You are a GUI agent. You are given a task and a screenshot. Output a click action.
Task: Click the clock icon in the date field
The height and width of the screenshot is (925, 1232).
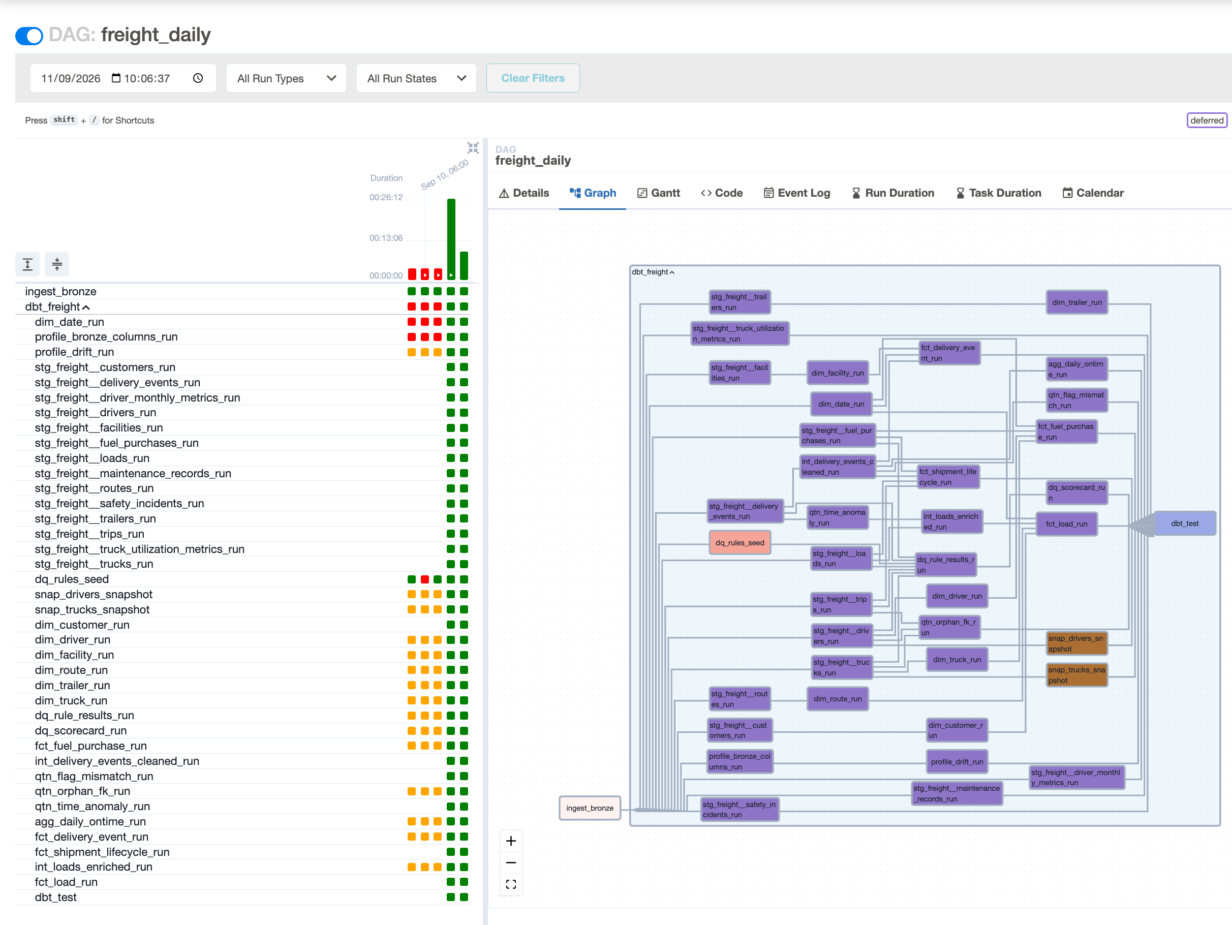tap(198, 78)
